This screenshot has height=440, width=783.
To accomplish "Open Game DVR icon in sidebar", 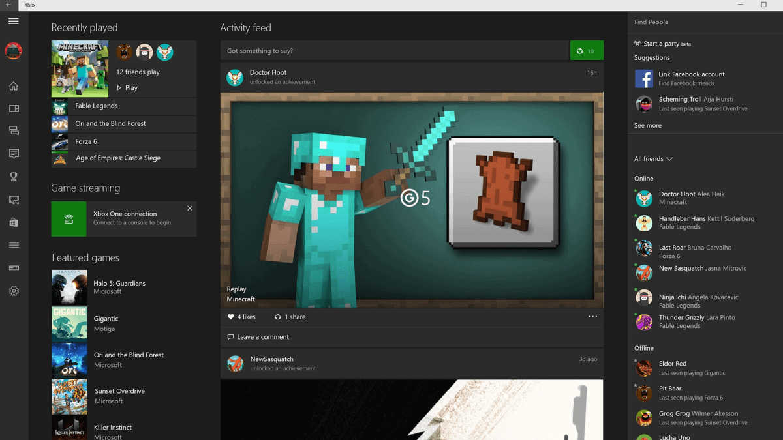I will pyautogui.click(x=14, y=200).
